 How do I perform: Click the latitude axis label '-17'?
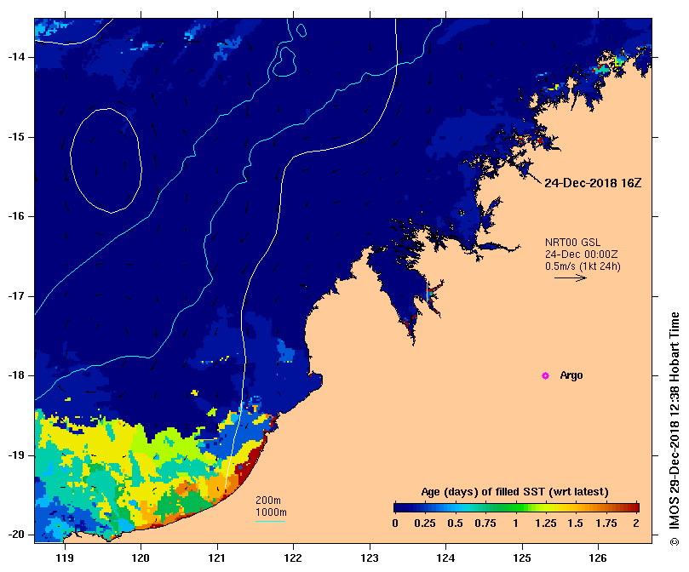tap(16, 296)
